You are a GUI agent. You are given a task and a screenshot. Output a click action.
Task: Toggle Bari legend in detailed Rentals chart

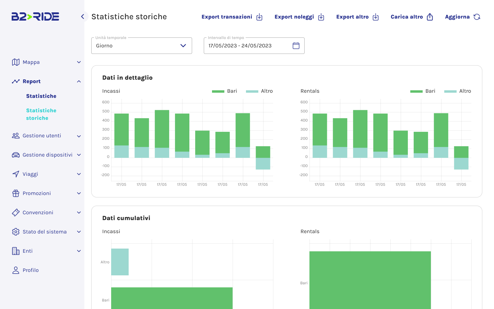tap(423, 91)
